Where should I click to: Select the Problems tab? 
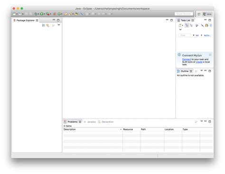[73, 122]
